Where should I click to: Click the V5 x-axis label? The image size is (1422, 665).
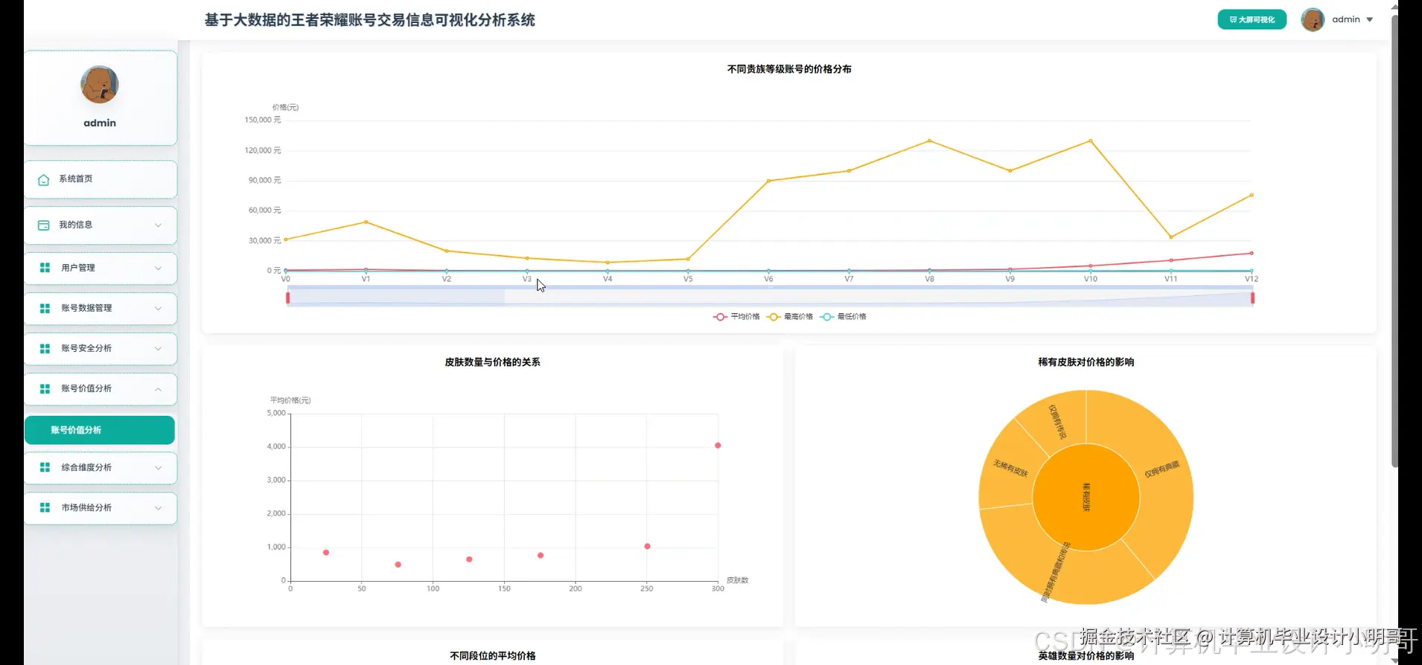[x=688, y=279]
